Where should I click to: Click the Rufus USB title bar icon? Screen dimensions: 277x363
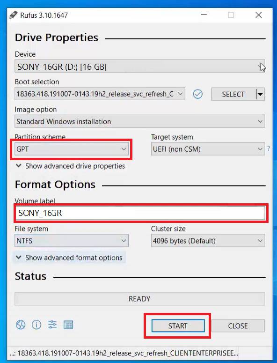(x=13, y=15)
